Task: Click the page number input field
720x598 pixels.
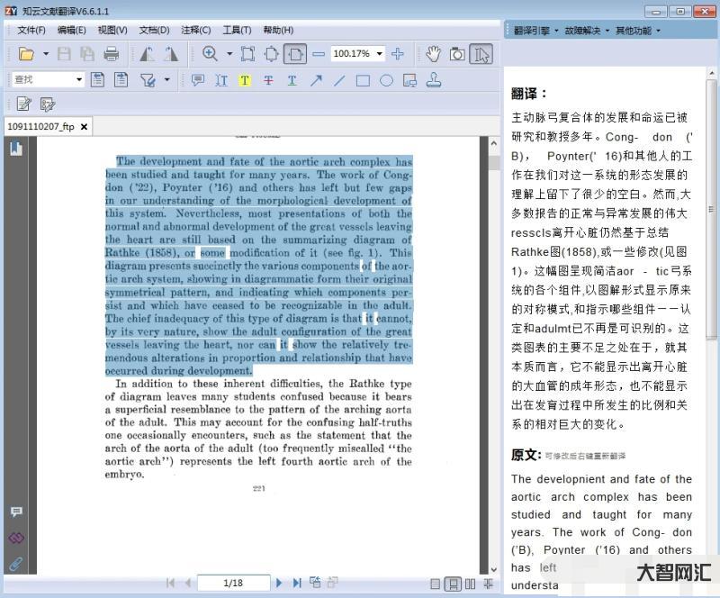Action: tap(233, 584)
